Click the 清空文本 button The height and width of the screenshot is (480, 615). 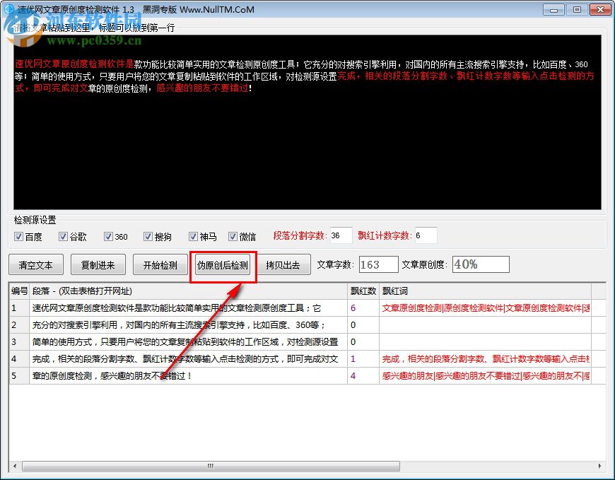35,264
